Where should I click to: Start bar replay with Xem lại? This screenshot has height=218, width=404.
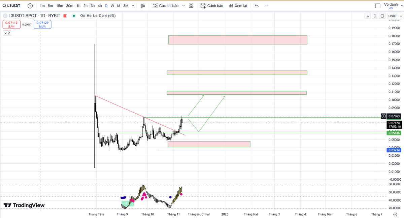(237, 6)
